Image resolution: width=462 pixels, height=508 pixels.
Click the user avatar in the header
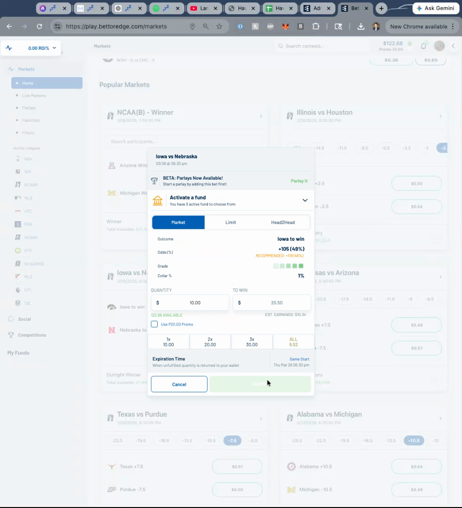pos(439,46)
